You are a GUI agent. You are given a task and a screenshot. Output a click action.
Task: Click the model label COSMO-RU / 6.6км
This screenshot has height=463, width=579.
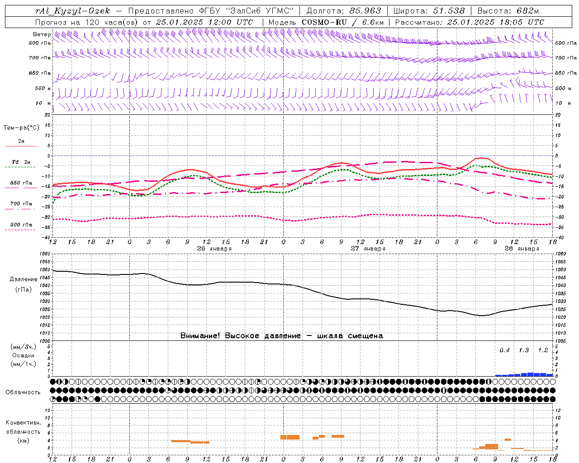tap(342, 22)
